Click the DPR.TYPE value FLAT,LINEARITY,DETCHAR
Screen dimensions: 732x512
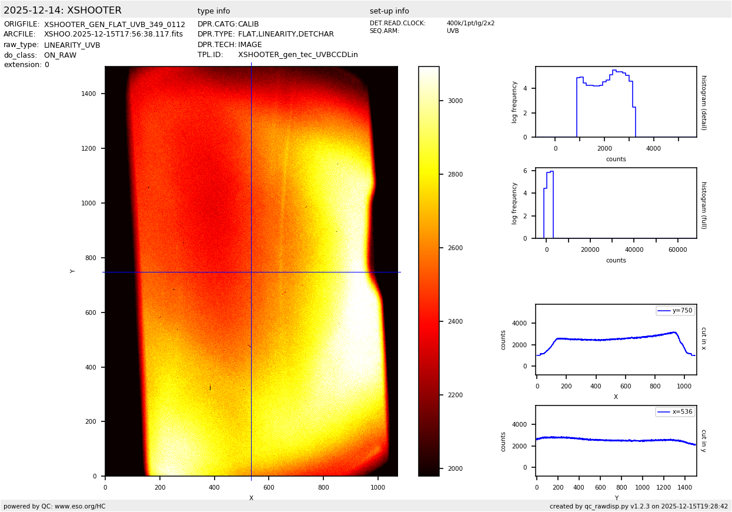[286, 34]
